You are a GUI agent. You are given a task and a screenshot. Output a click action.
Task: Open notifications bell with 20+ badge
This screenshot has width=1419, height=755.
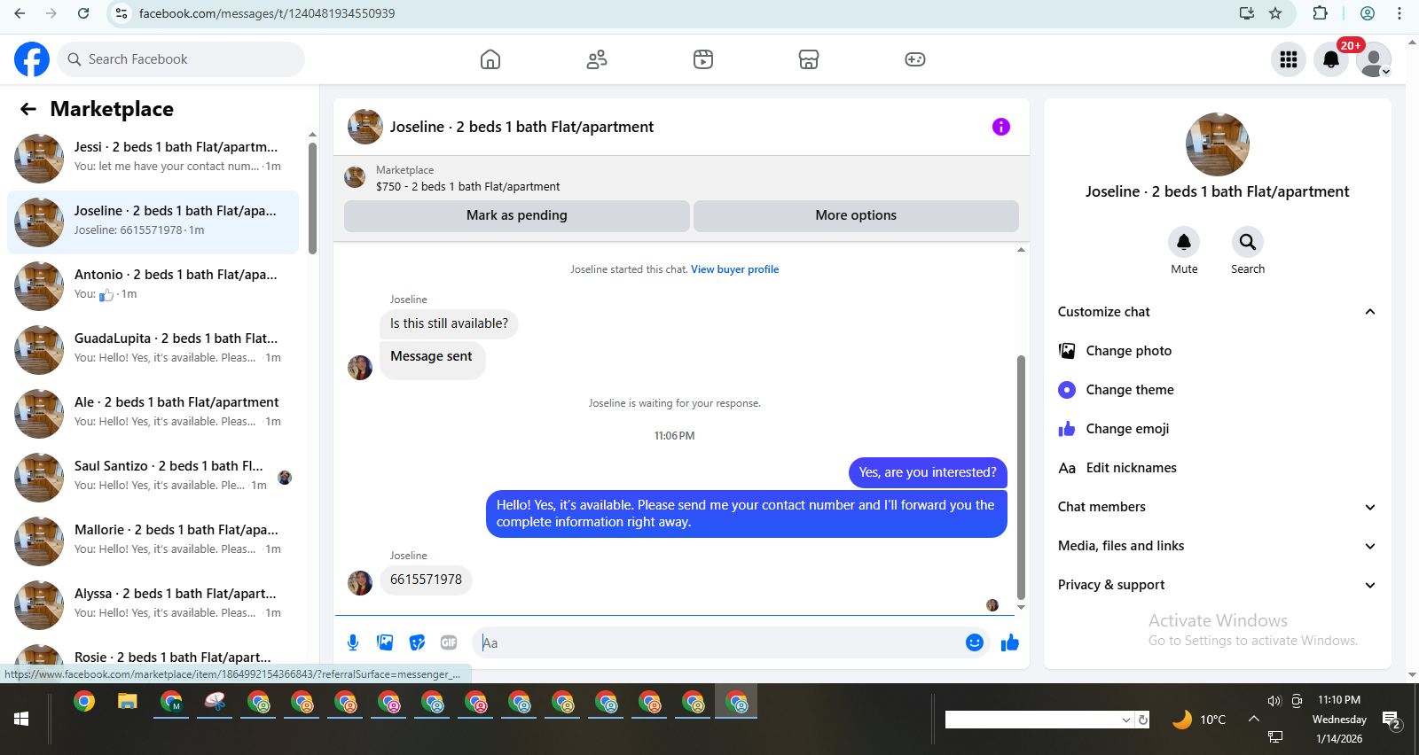1331,59
